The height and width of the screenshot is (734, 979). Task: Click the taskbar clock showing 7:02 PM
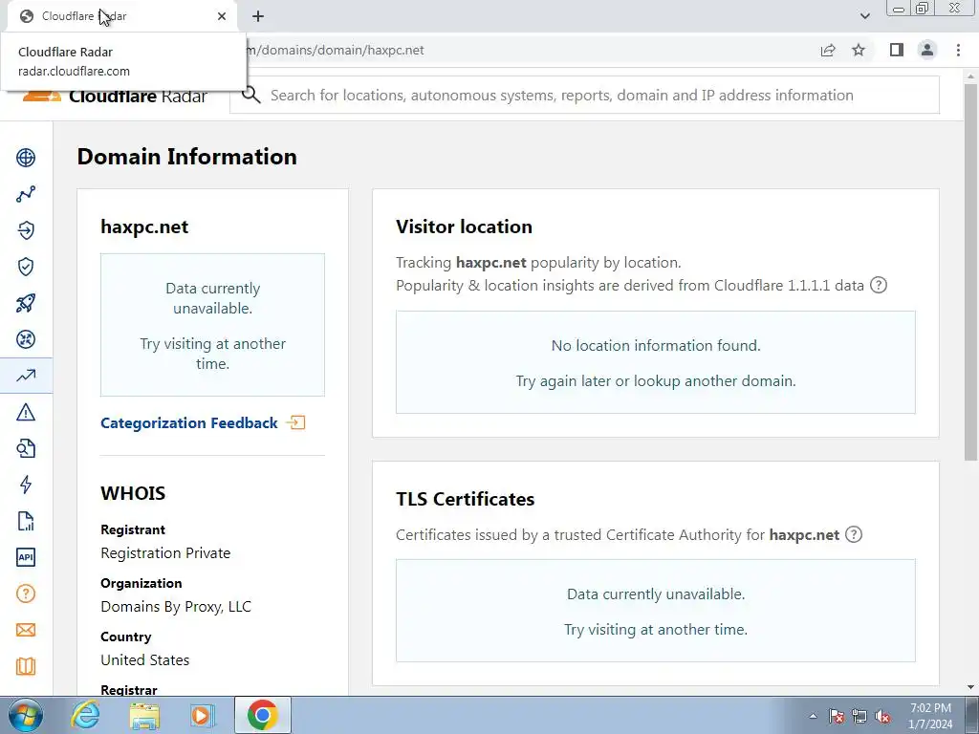click(930, 716)
